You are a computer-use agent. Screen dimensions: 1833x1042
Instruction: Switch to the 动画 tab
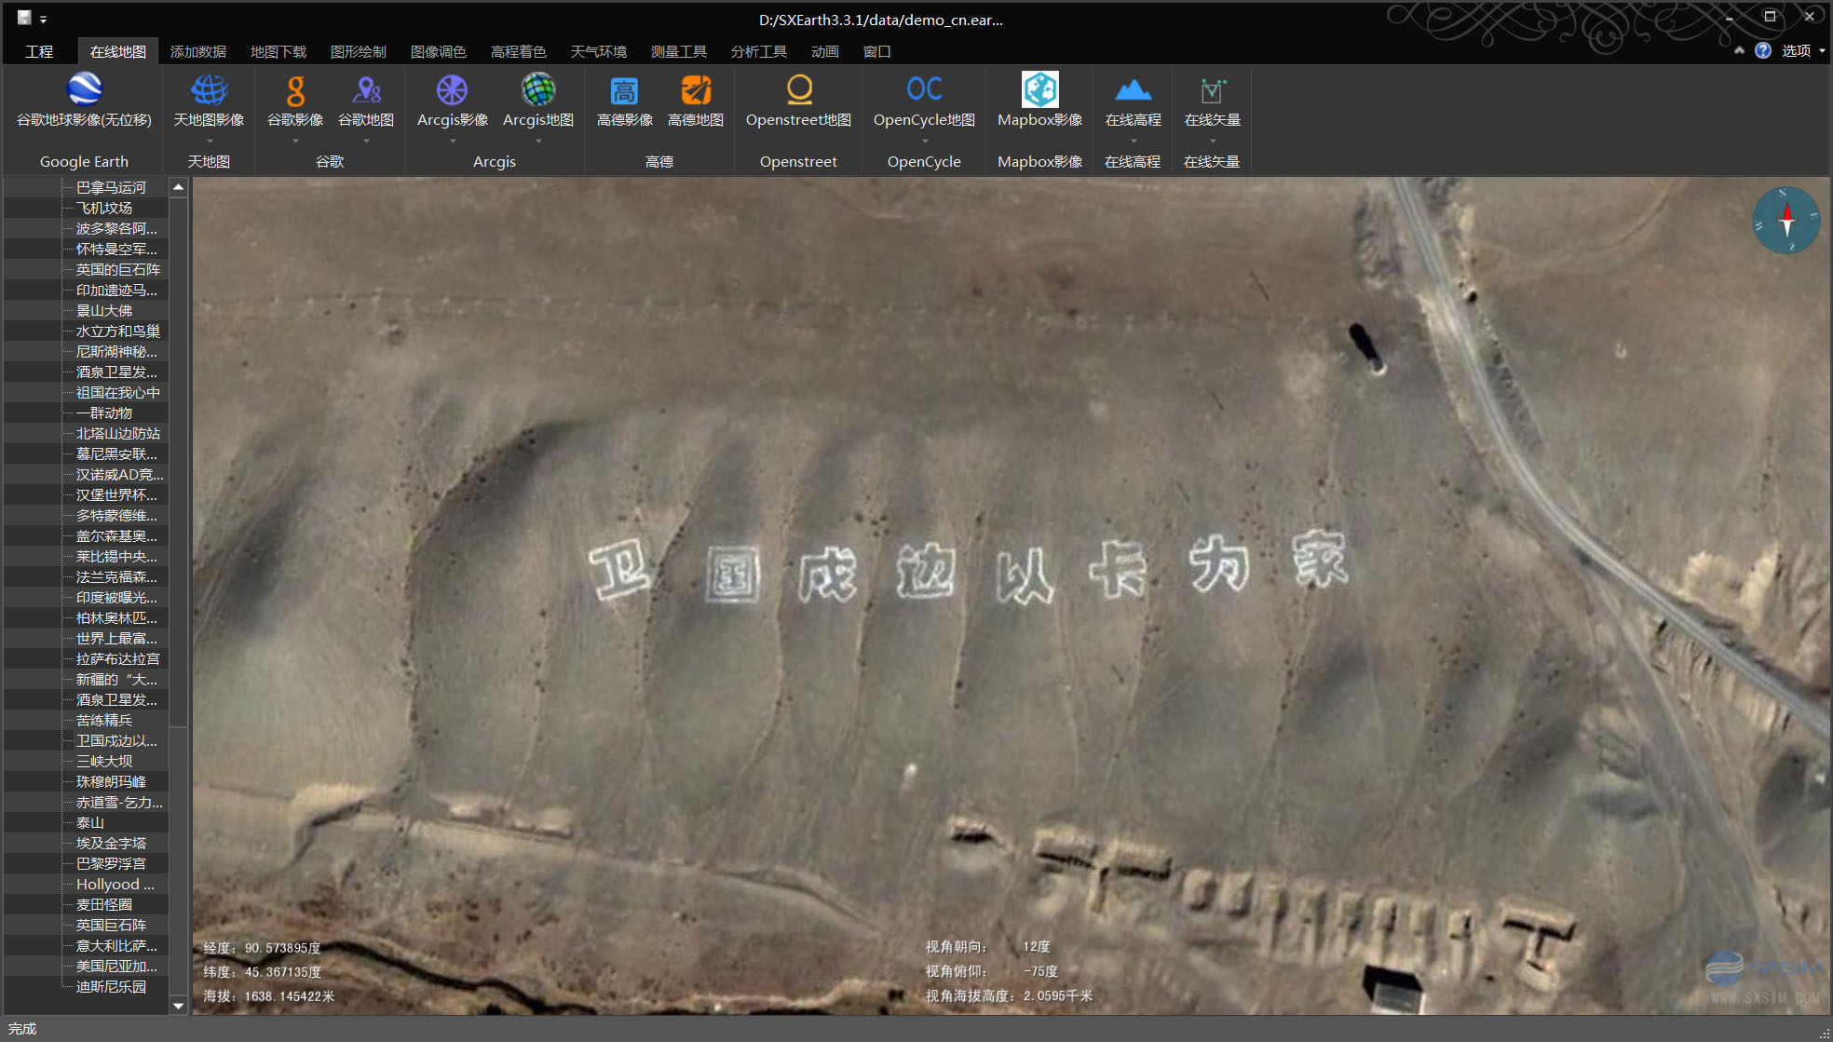pos(825,51)
